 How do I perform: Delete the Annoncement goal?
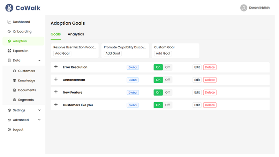210,80
